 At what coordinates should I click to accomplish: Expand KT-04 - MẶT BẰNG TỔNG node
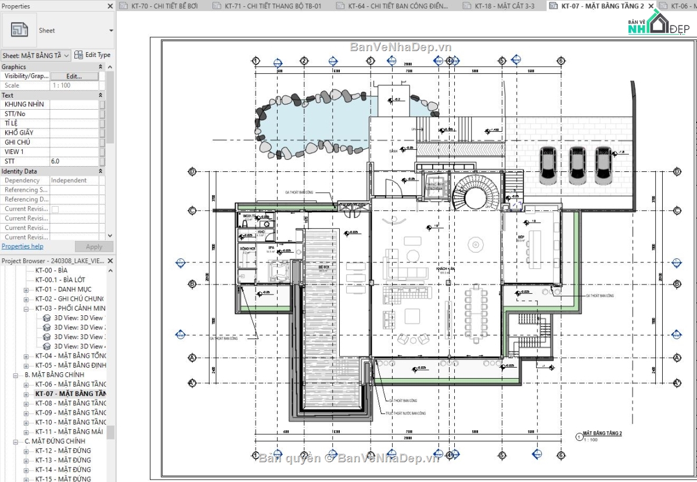click(26, 356)
